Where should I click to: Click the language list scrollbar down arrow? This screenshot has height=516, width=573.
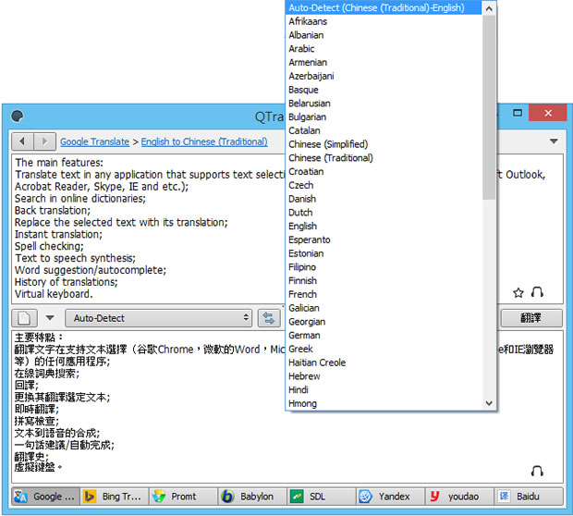tap(489, 403)
